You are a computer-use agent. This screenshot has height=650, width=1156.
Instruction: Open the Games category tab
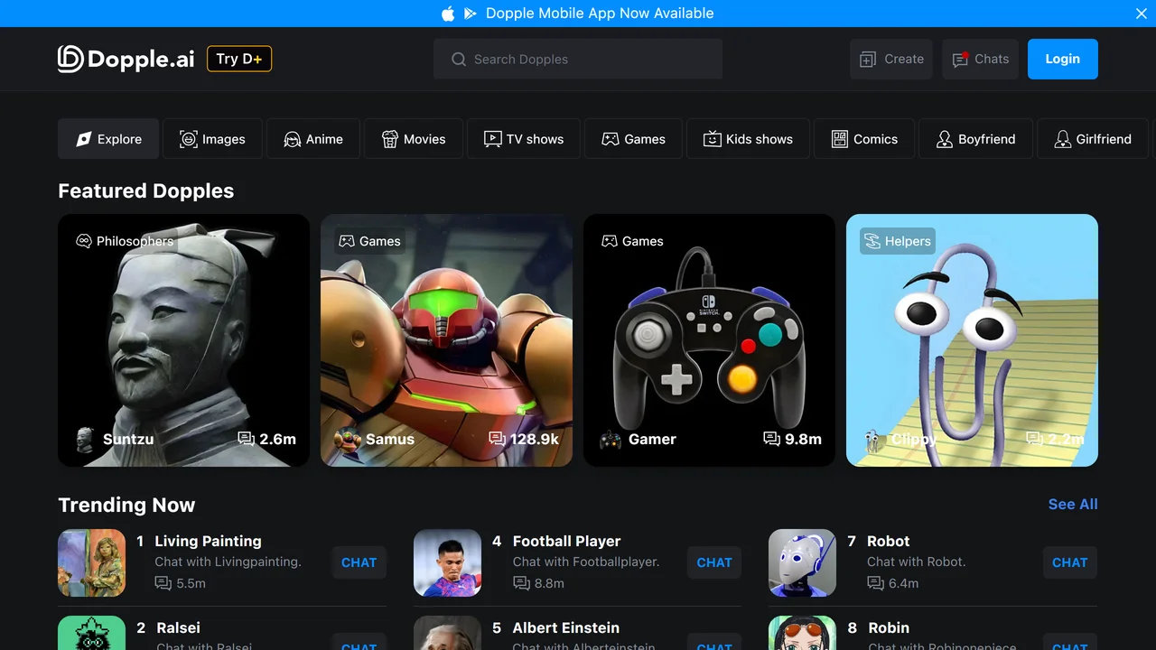(634, 139)
